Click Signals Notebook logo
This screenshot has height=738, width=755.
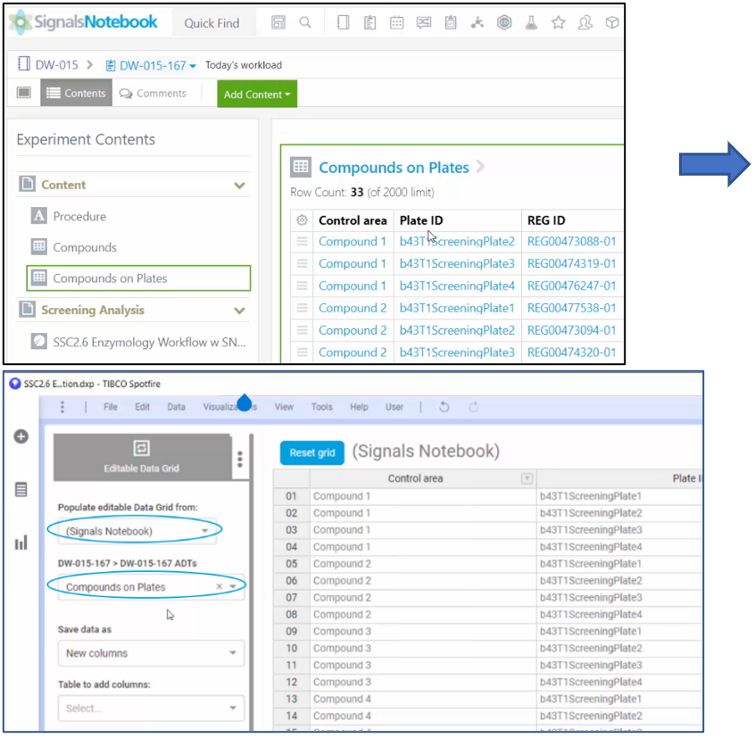[x=84, y=22]
